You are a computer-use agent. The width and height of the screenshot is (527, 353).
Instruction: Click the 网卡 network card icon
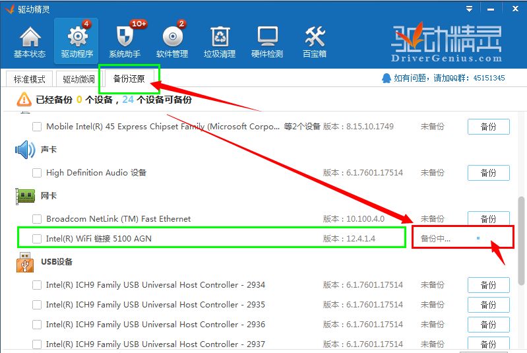point(25,196)
